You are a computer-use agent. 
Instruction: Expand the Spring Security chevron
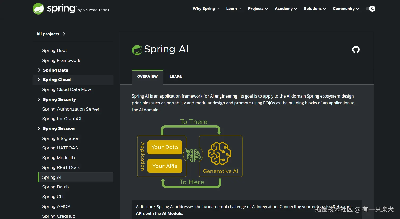[39, 99]
